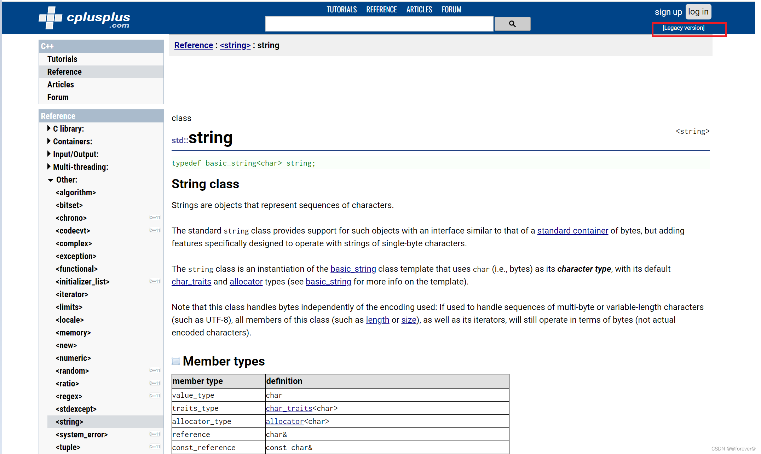The image size is (761, 454).
Task: Open FORUM in the top navigation
Action: (451, 10)
